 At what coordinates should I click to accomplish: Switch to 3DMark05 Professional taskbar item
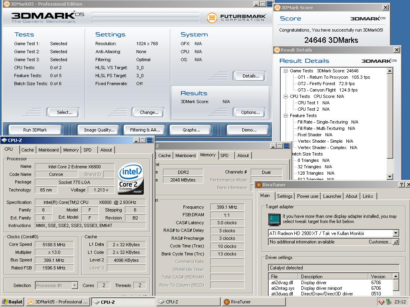click(58, 302)
